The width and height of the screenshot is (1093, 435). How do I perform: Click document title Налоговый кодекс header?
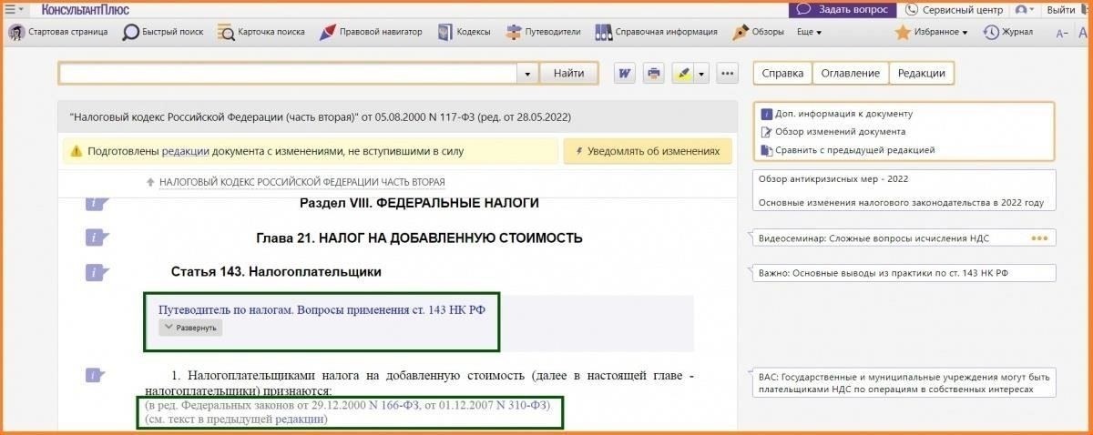(321, 117)
